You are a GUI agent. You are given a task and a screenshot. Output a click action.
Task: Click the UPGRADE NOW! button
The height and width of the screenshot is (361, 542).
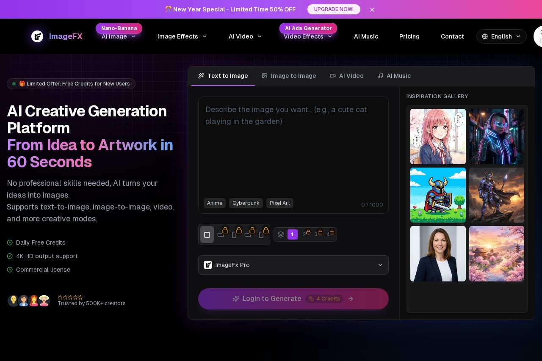point(334,9)
